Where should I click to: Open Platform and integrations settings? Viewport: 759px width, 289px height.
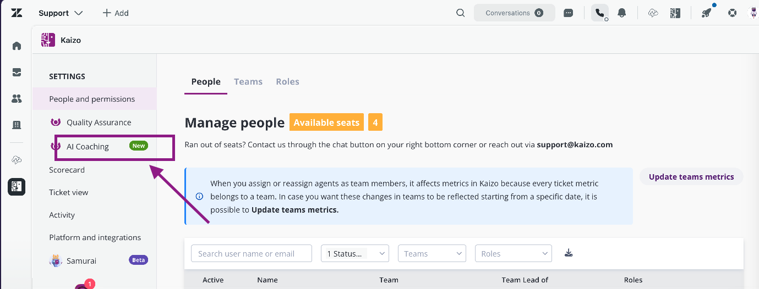tap(95, 237)
